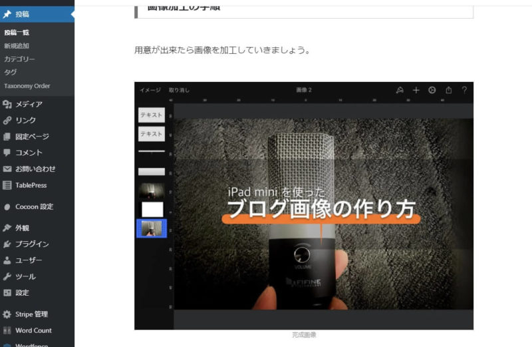Click the コメント speech bubble icon
The width and height of the screenshot is (532, 347).
click(7, 153)
